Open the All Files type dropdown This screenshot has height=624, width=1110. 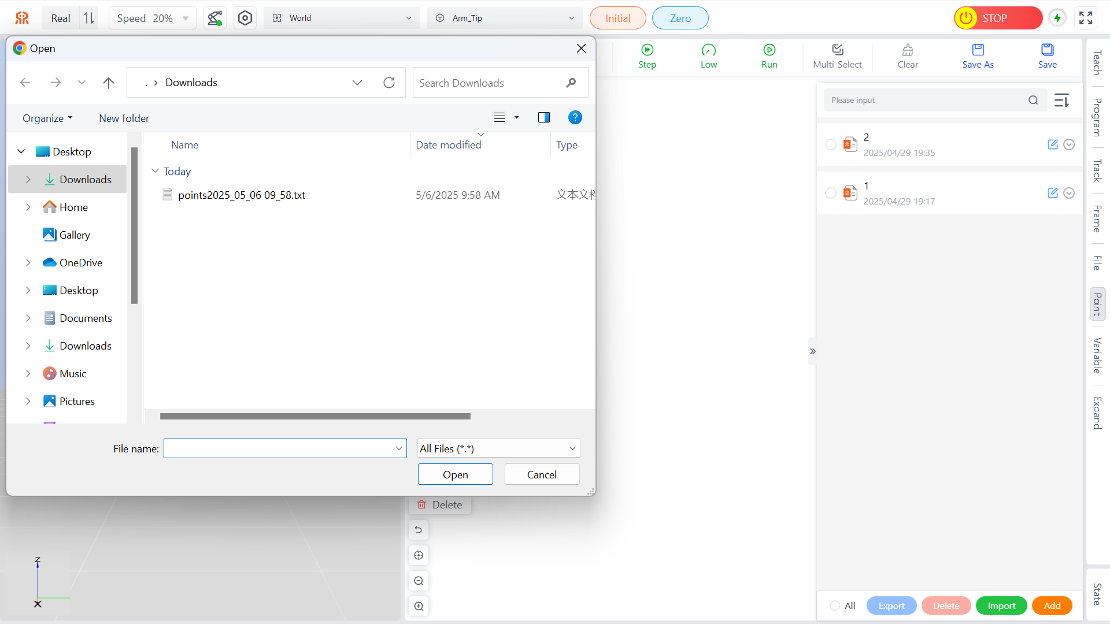(x=498, y=448)
